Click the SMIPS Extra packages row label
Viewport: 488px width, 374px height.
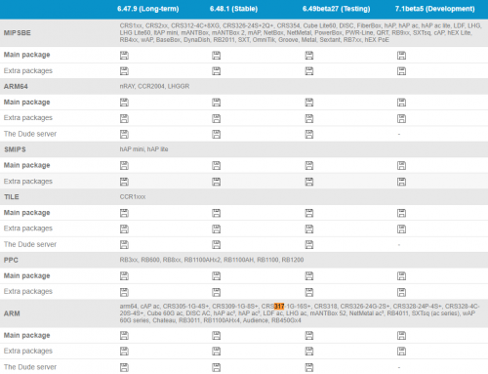click(28, 182)
